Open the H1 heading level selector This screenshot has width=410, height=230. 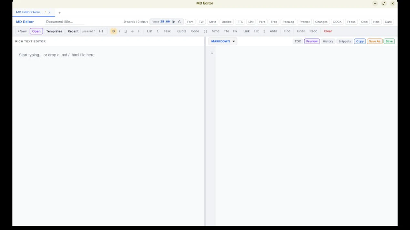point(102,31)
